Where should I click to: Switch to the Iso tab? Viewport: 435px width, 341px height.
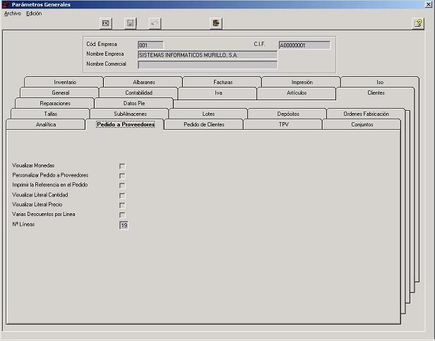(380, 82)
